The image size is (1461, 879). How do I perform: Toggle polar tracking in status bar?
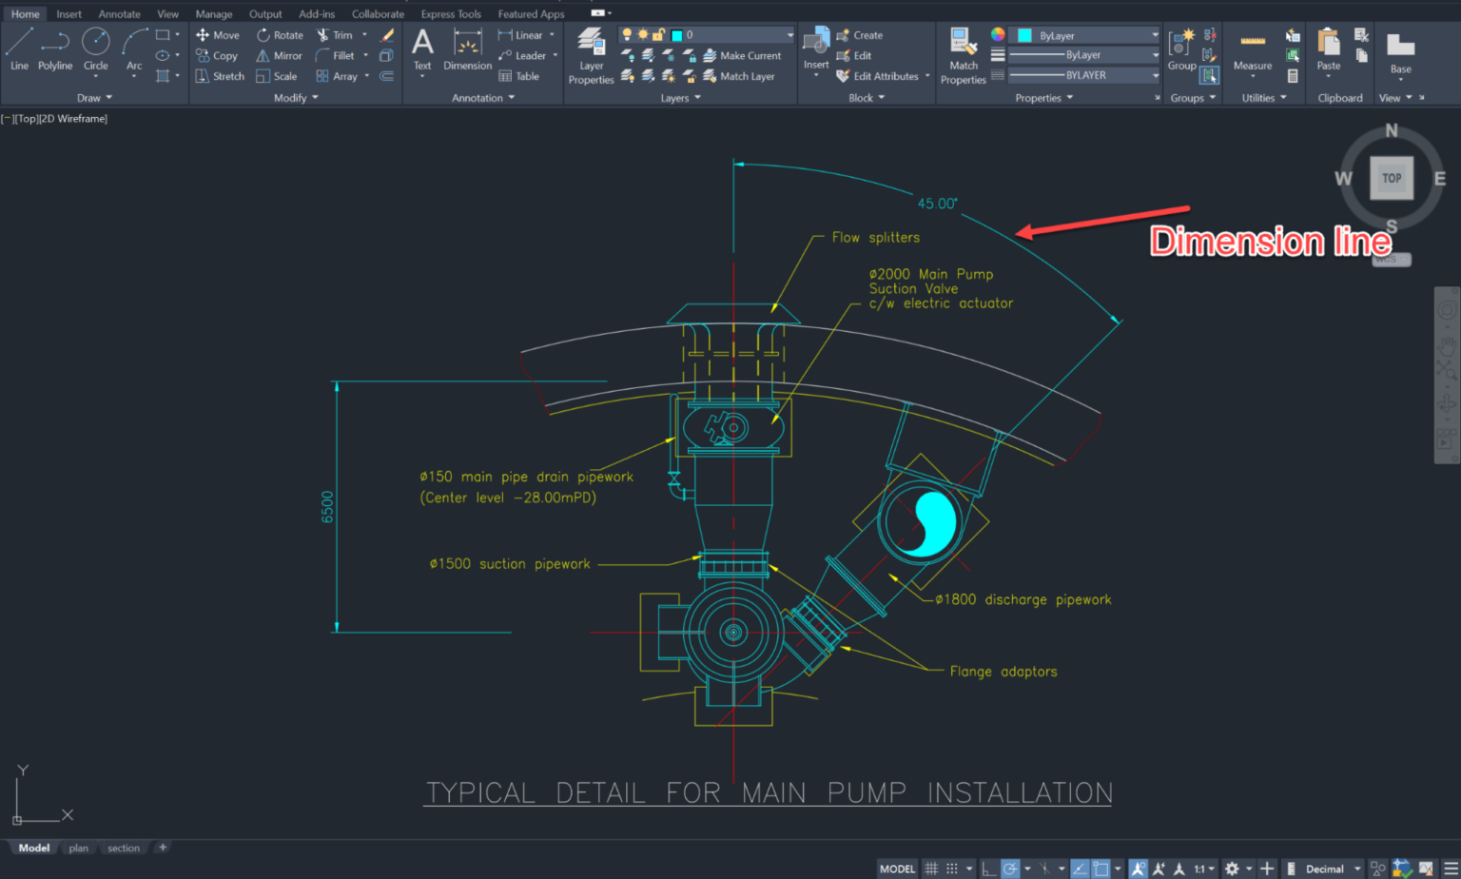(1010, 869)
